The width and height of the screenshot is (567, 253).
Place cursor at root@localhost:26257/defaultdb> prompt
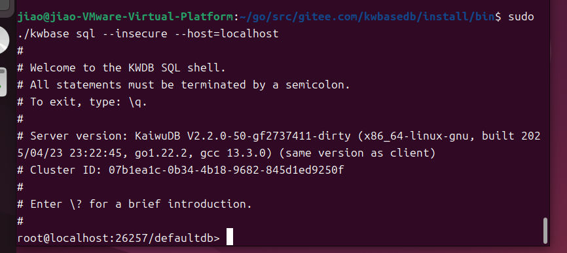pos(119,238)
